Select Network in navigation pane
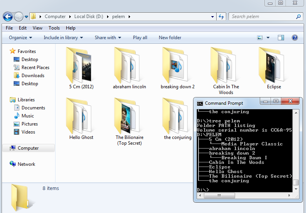This screenshot has width=306, height=213. point(26,164)
